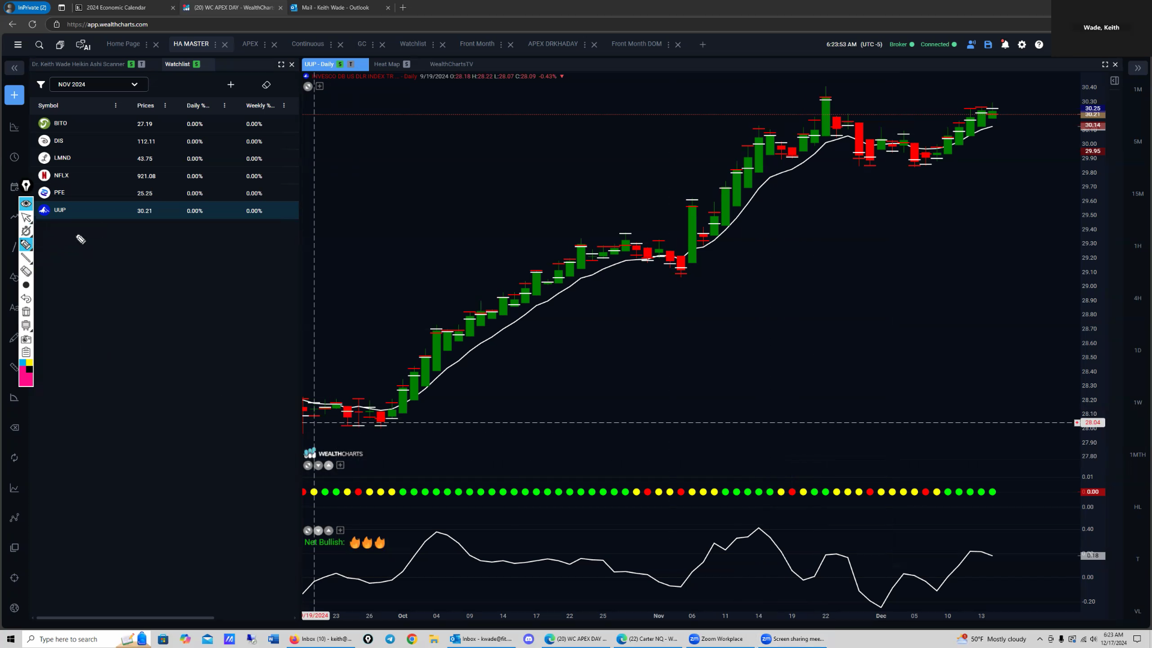The height and width of the screenshot is (648, 1152).
Task: Open the WealthCharts hamburger menu
Action: pyautogui.click(x=18, y=44)
